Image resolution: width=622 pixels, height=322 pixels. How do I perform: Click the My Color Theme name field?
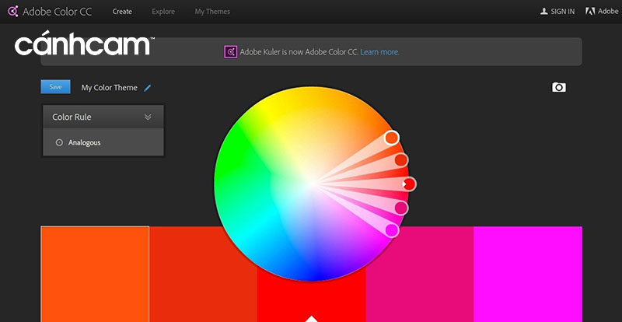[x=109, y=88]
